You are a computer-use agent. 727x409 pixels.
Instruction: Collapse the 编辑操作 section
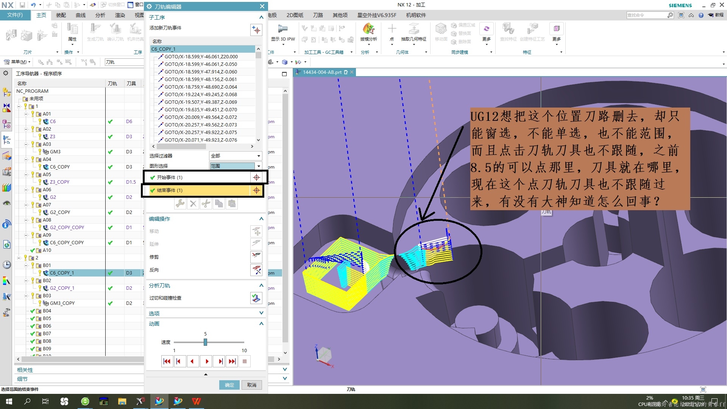pyautogui.click(x=261, y=219)
